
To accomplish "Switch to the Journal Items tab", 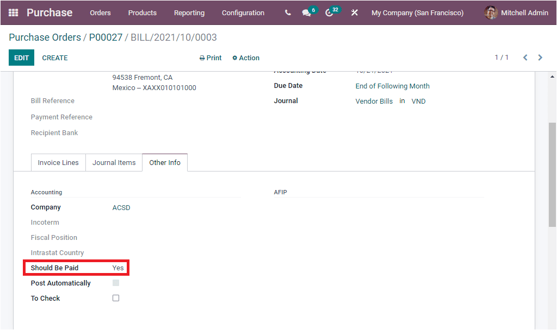I will [x=114, y=162].
